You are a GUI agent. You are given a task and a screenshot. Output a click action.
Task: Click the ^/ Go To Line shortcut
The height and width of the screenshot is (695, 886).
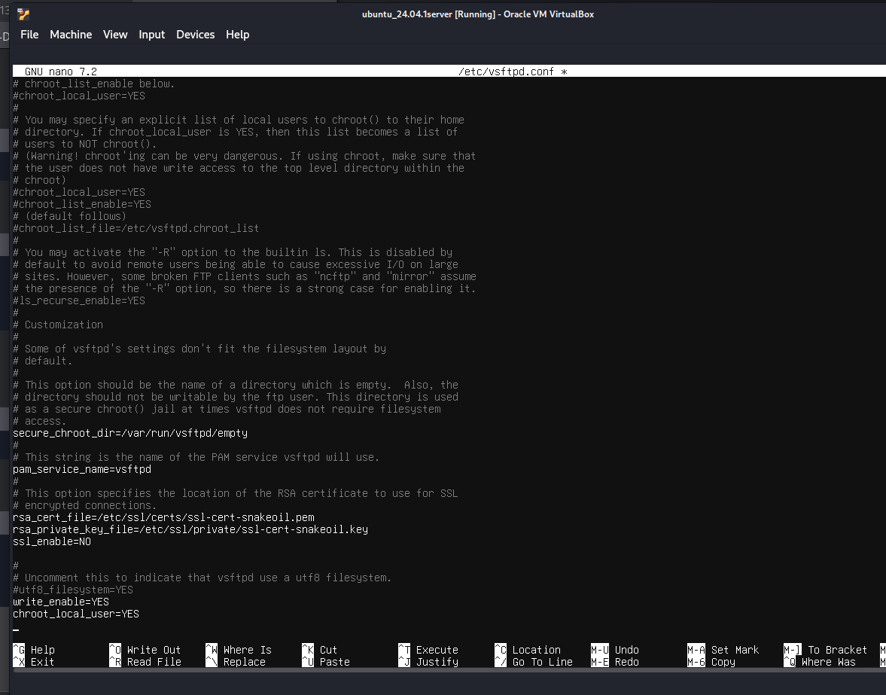[534, 662]
